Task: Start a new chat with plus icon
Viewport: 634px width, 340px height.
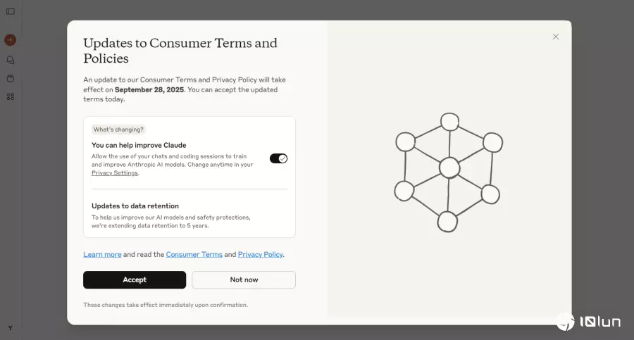Action: coord(10,40)
